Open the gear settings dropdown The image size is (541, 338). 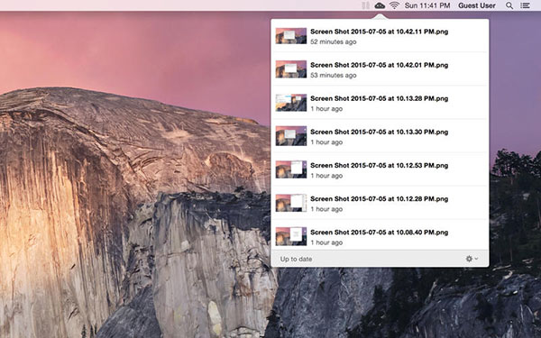[x=472, y=259]
